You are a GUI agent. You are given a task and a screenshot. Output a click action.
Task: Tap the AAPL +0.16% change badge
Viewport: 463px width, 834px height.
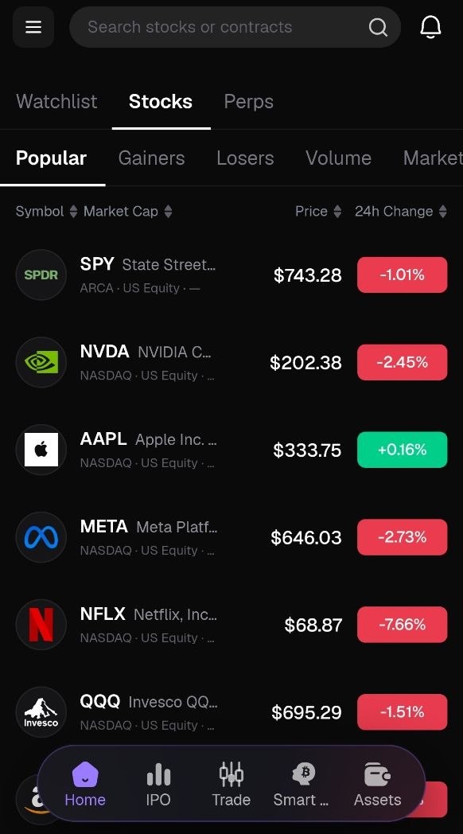403,450
